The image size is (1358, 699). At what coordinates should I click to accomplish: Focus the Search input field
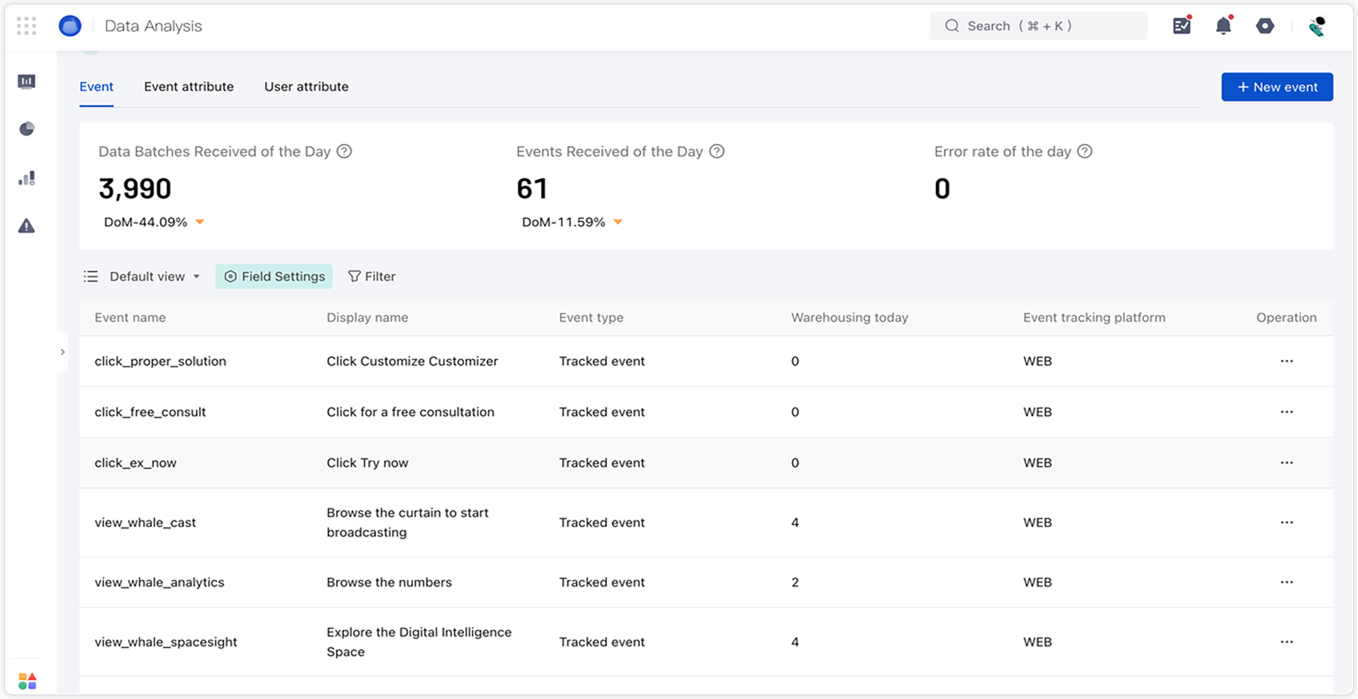coord(1038,26)
